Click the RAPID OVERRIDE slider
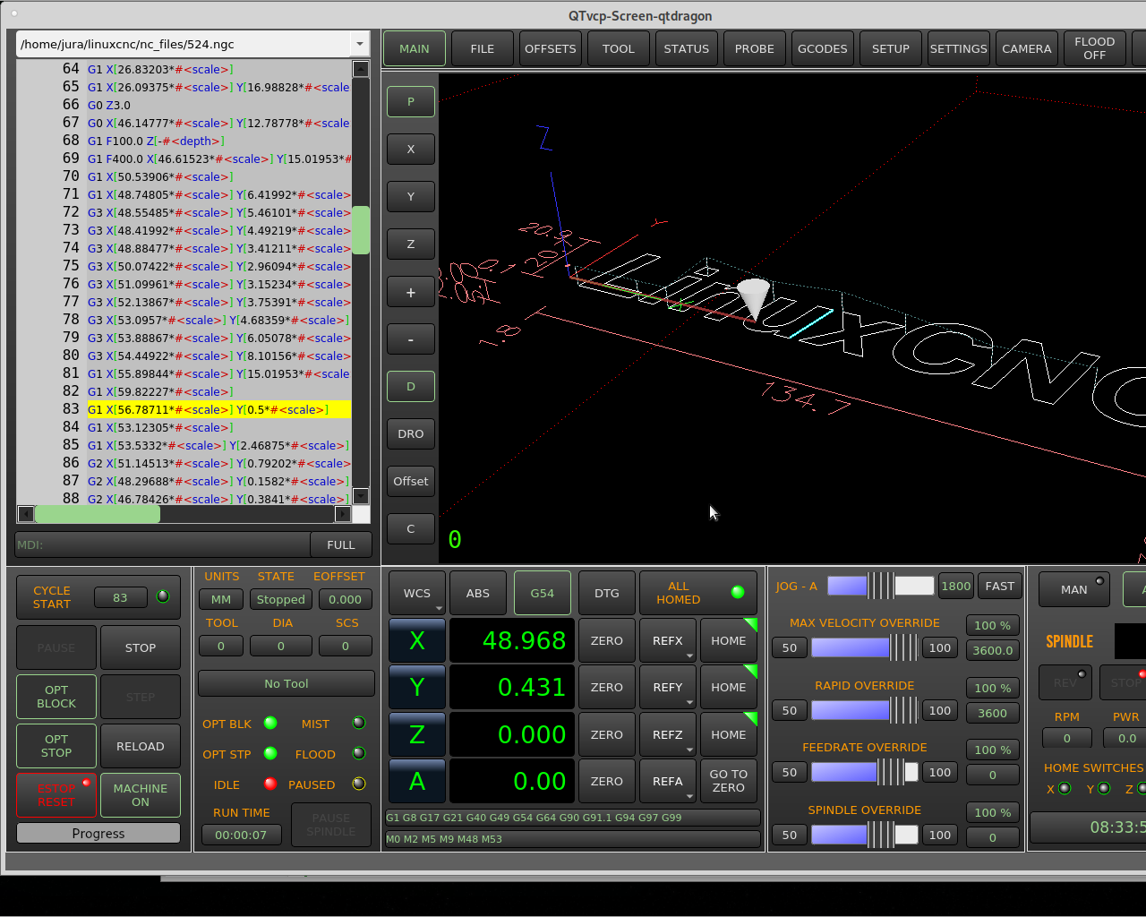This screenshot has height=917, width=1146. [865, 710]
